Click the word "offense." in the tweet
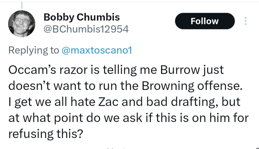 [225, 86]
